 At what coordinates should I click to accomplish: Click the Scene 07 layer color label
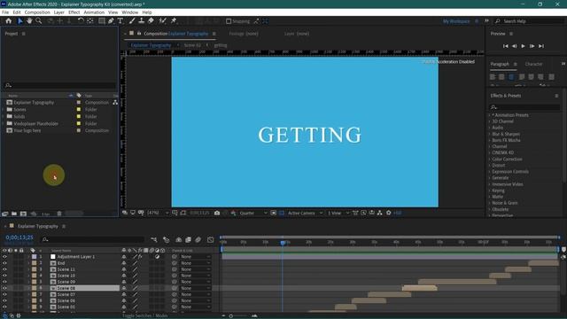pos(34,294)
